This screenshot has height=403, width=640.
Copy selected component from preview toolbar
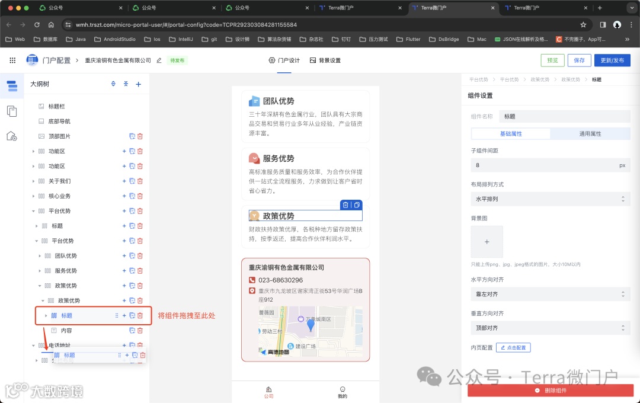coord(357,205)
